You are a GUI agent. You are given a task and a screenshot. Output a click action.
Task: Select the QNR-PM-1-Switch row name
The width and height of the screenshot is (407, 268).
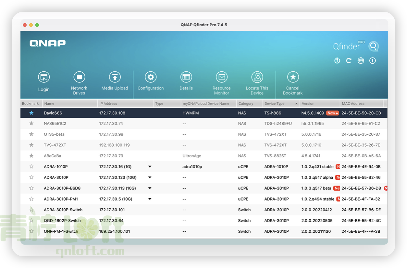pyautogui.click(x=61, y=231)
